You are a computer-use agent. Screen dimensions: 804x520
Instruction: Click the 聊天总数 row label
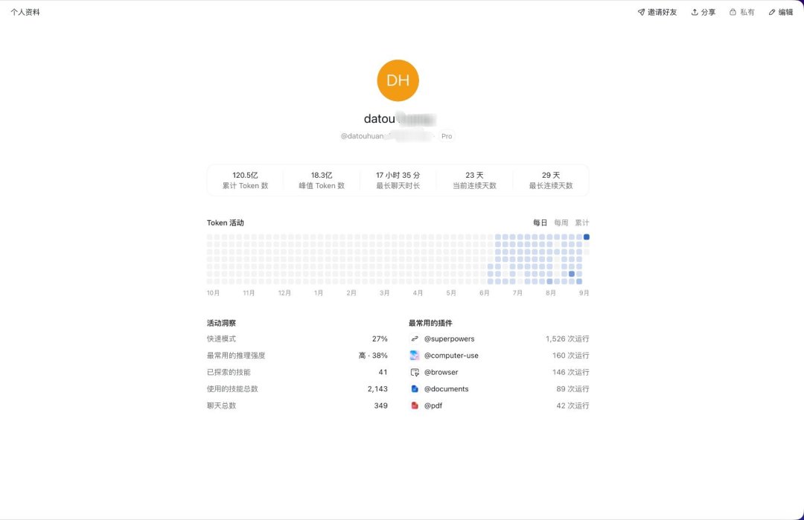[x=222, y=405]
